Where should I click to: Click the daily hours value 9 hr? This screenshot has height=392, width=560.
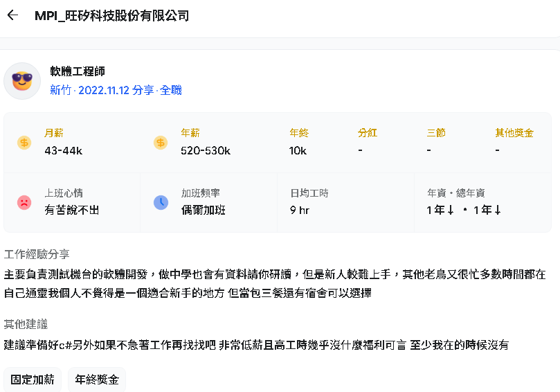[x=299, y=210]
